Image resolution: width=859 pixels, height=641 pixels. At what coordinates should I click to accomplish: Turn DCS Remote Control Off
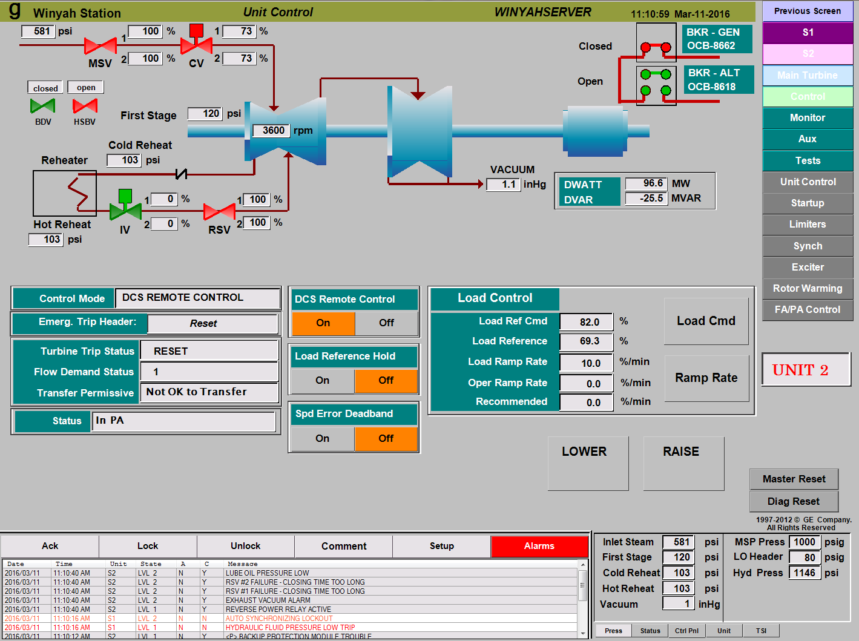(x=386, y=323)
